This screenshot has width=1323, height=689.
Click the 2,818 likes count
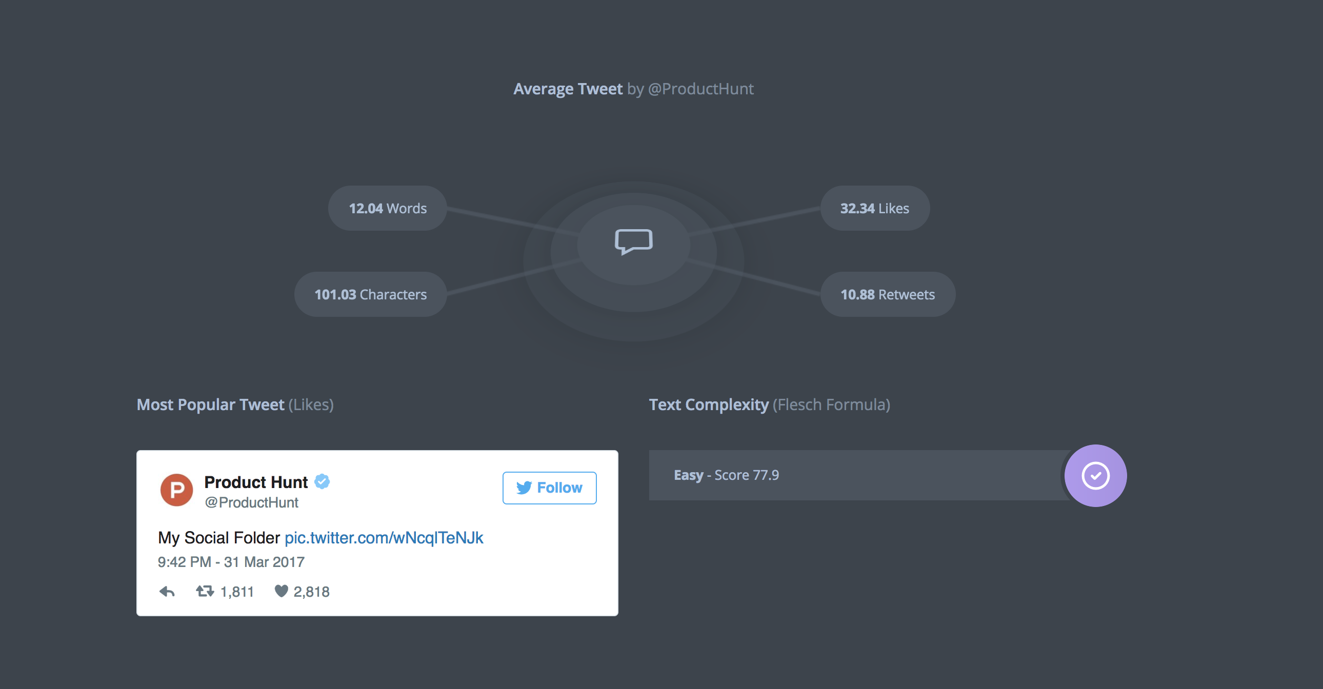click(x=311, y=592)
